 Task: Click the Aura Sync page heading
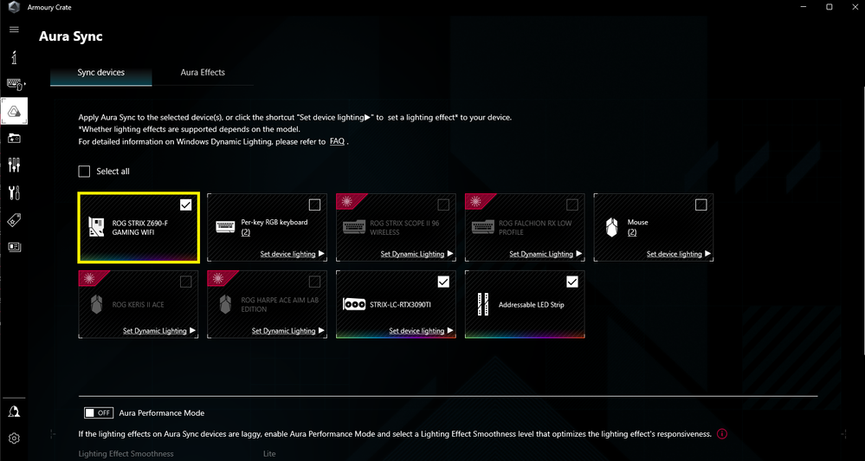pos(71,36)
